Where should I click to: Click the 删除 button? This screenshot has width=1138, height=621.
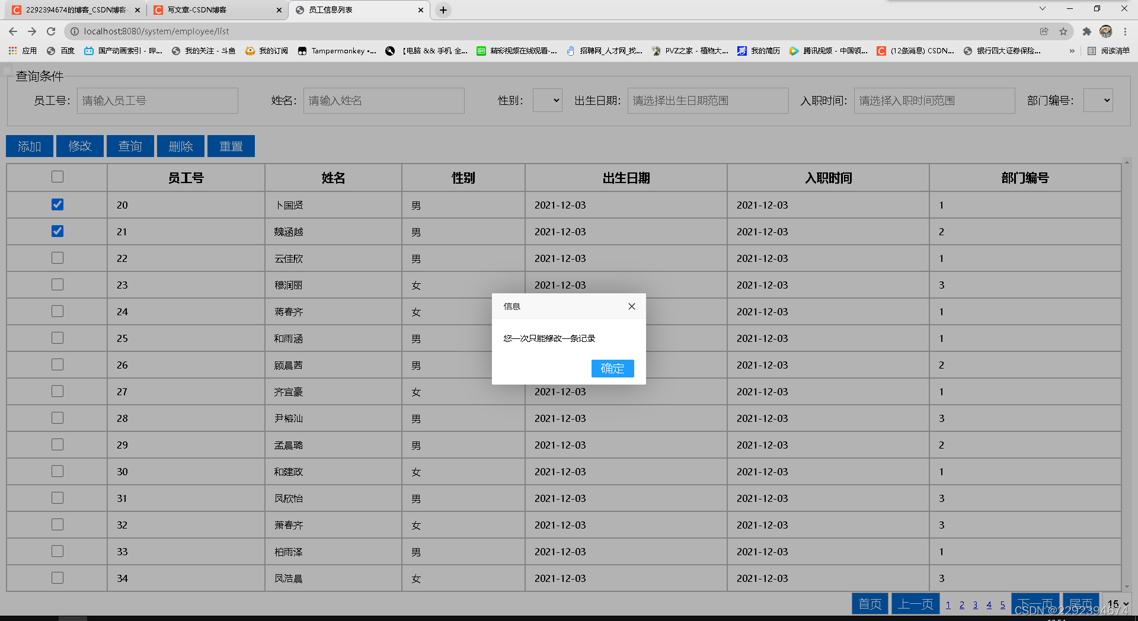(181, 146)
